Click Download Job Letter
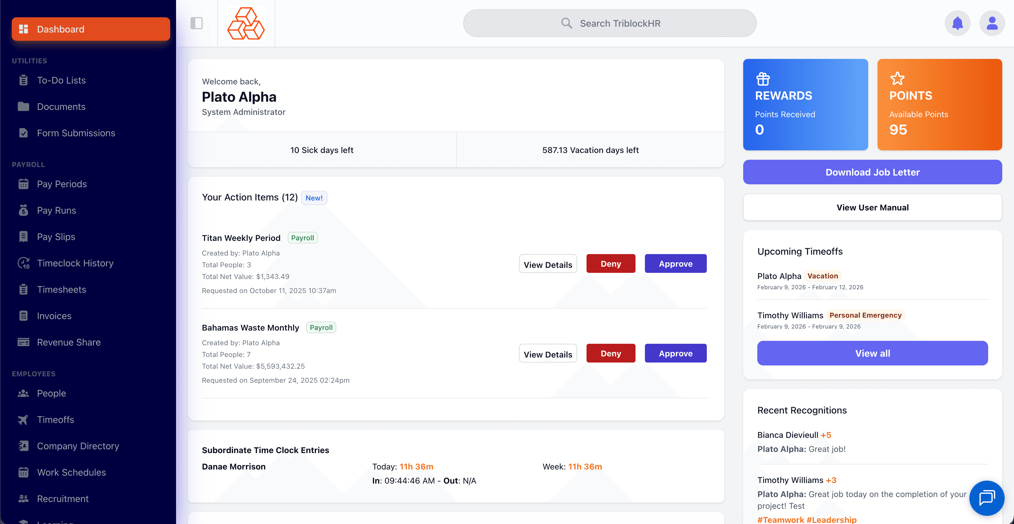The width and height of the screenshot is (1014, 524). click(872, 172)
